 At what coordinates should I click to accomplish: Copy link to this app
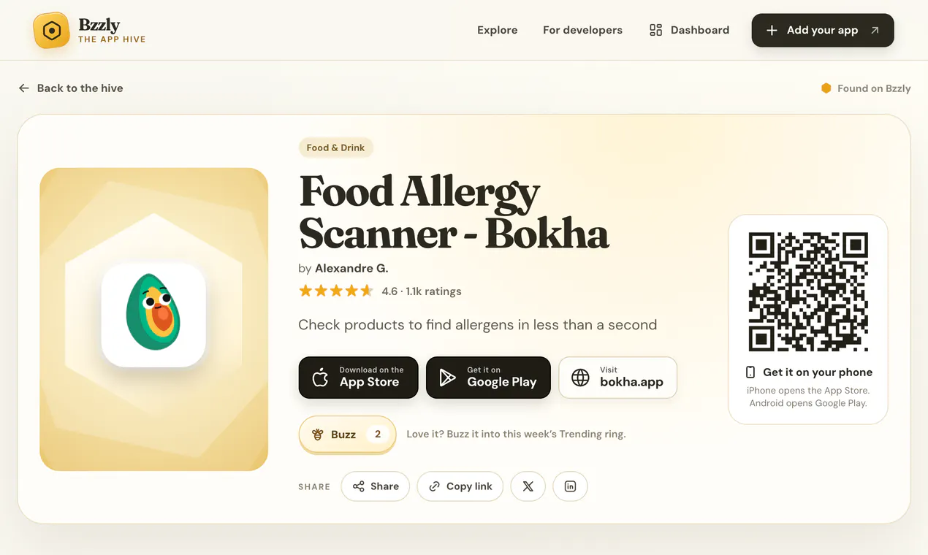pos(460,486)
